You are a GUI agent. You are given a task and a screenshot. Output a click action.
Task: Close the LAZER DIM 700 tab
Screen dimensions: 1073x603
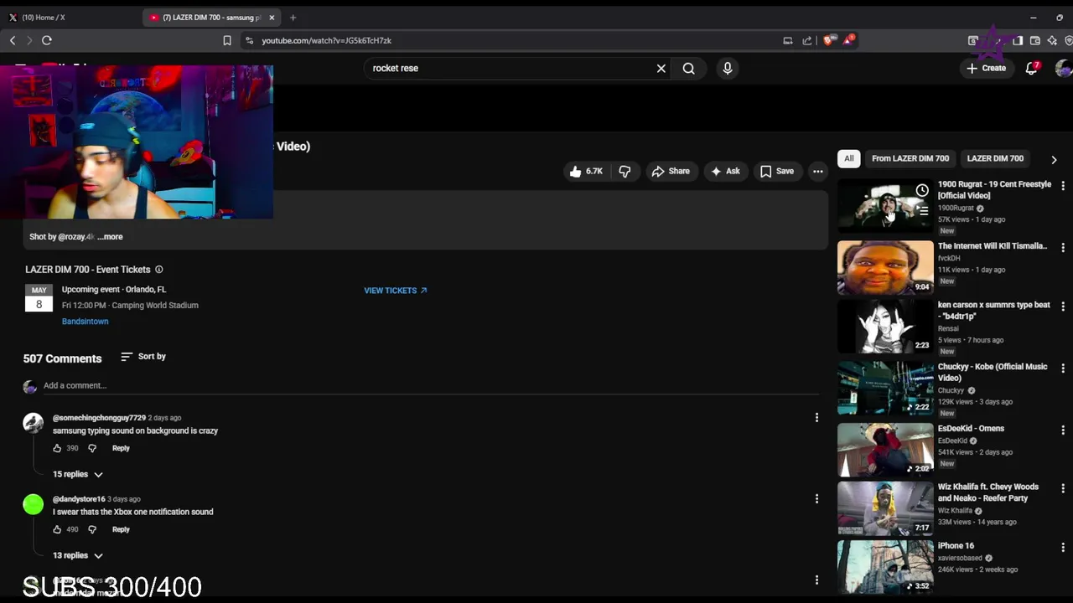point(272,18)
